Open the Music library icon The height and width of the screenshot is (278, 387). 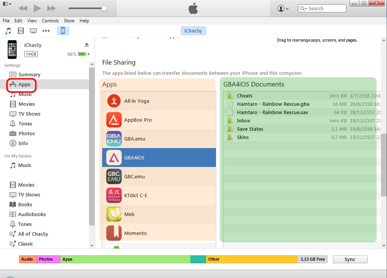point(8,31)
